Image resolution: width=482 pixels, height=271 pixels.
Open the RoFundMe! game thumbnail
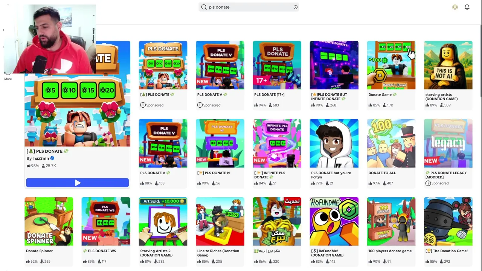coord(334,221)
